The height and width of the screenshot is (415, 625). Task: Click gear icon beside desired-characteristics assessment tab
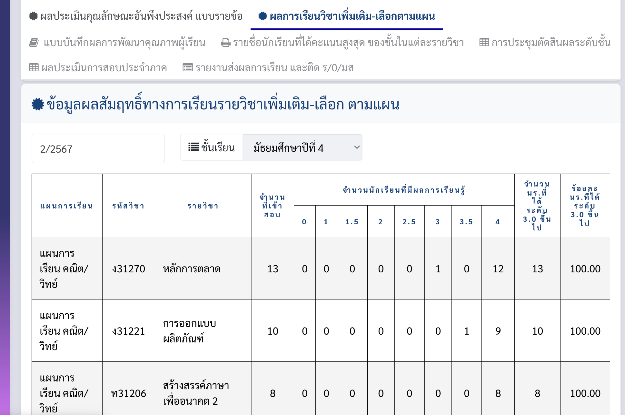pyautogui.click(x=33, y=16)
